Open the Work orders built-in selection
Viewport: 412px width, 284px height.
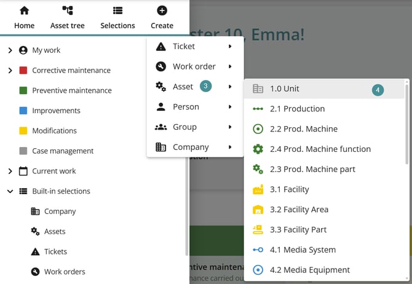coord(64,272)
